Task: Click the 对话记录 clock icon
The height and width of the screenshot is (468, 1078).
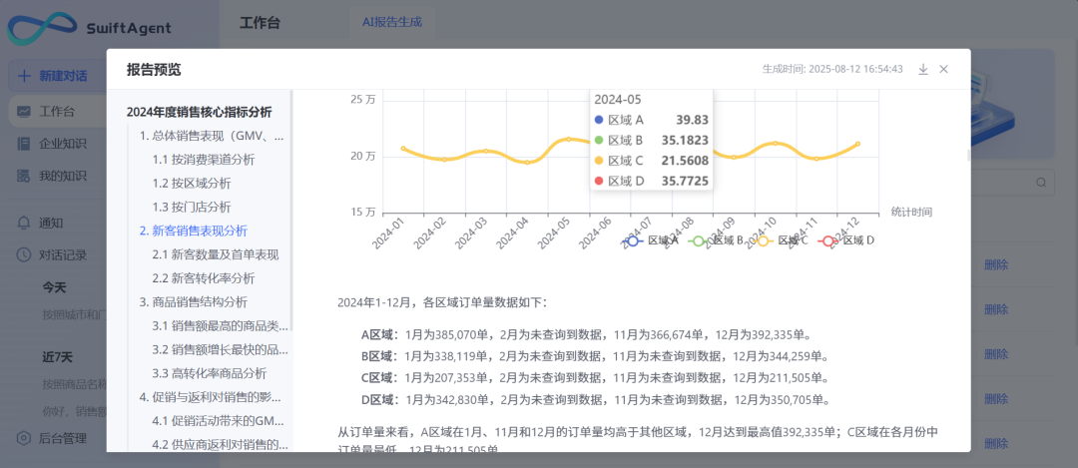Action: point(24,254)
